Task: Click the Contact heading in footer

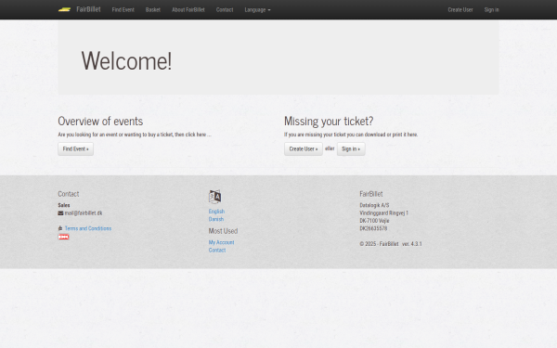Action: pyautogui.click(x=69, y=194)
